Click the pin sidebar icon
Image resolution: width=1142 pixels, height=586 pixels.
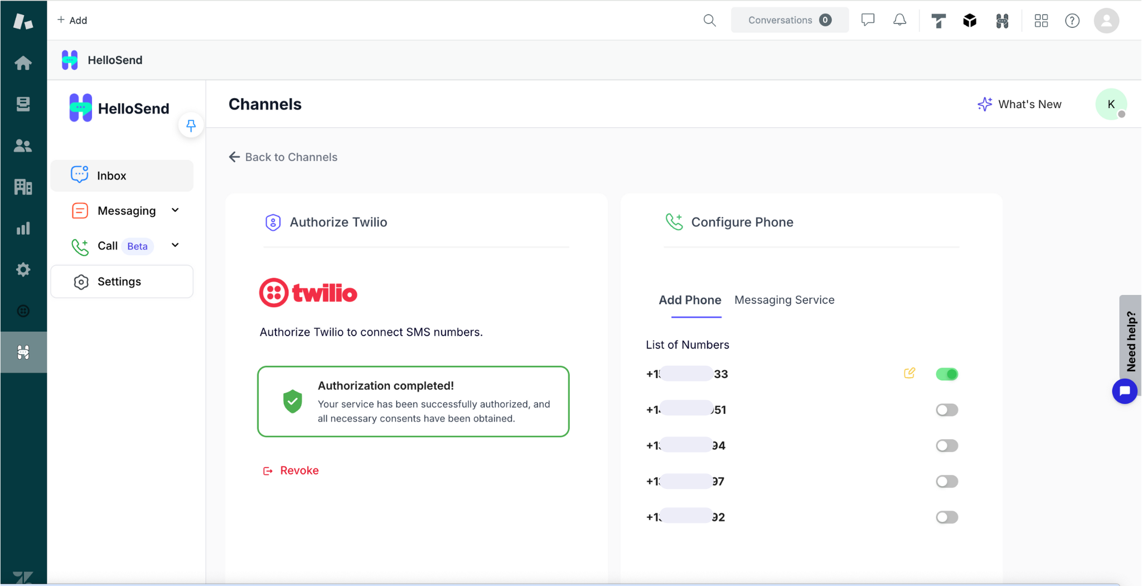[x=191, y=125]
